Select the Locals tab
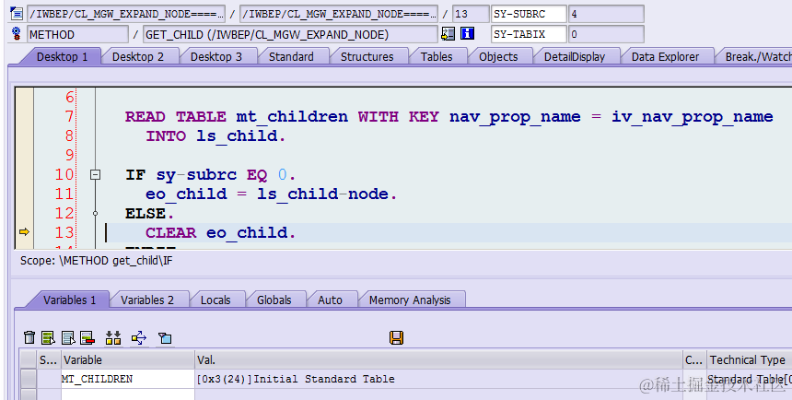The width and height of the screenshot is (792, 400). click(215, 300)
